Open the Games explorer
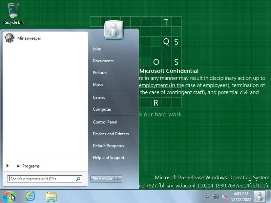271x203 pixels. (99, 97)
